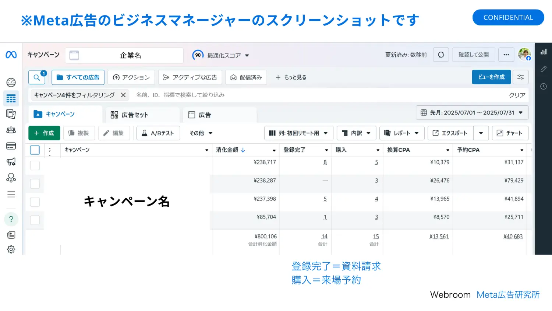This screenshot has height=311, width=552.
Task: Click the green 作成 button
Action: point(44,133)
